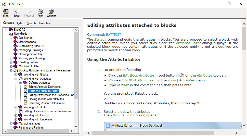
Task: Click the Viewing your Drawing book icon
Action: point(16,58)
